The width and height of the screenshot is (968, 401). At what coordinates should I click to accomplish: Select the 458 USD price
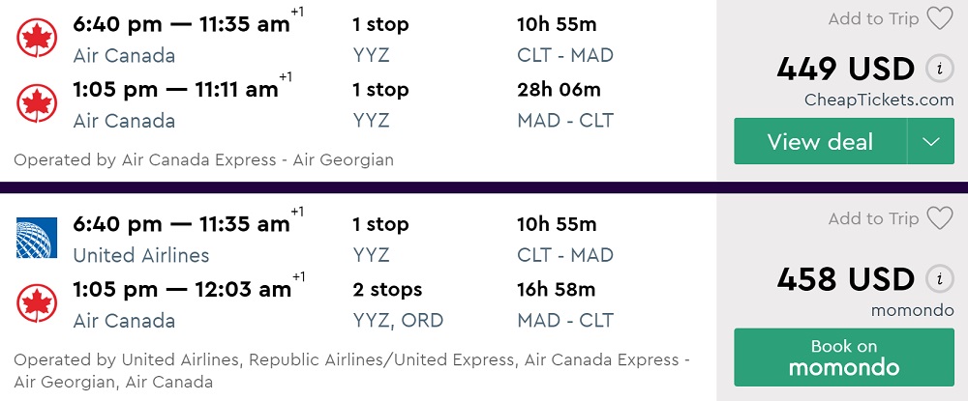tap(845, 279)
